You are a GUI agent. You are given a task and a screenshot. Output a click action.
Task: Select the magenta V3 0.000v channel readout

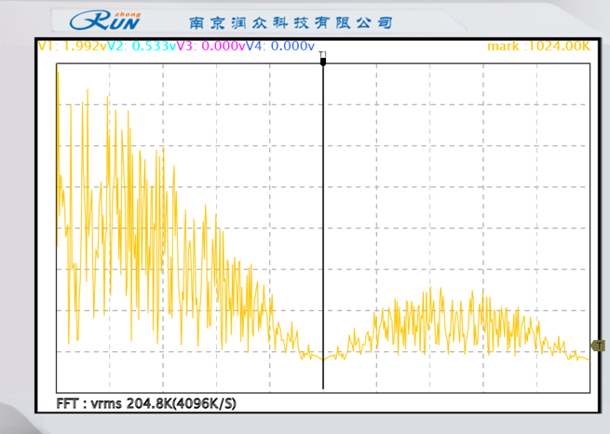(x=207, y=46)
